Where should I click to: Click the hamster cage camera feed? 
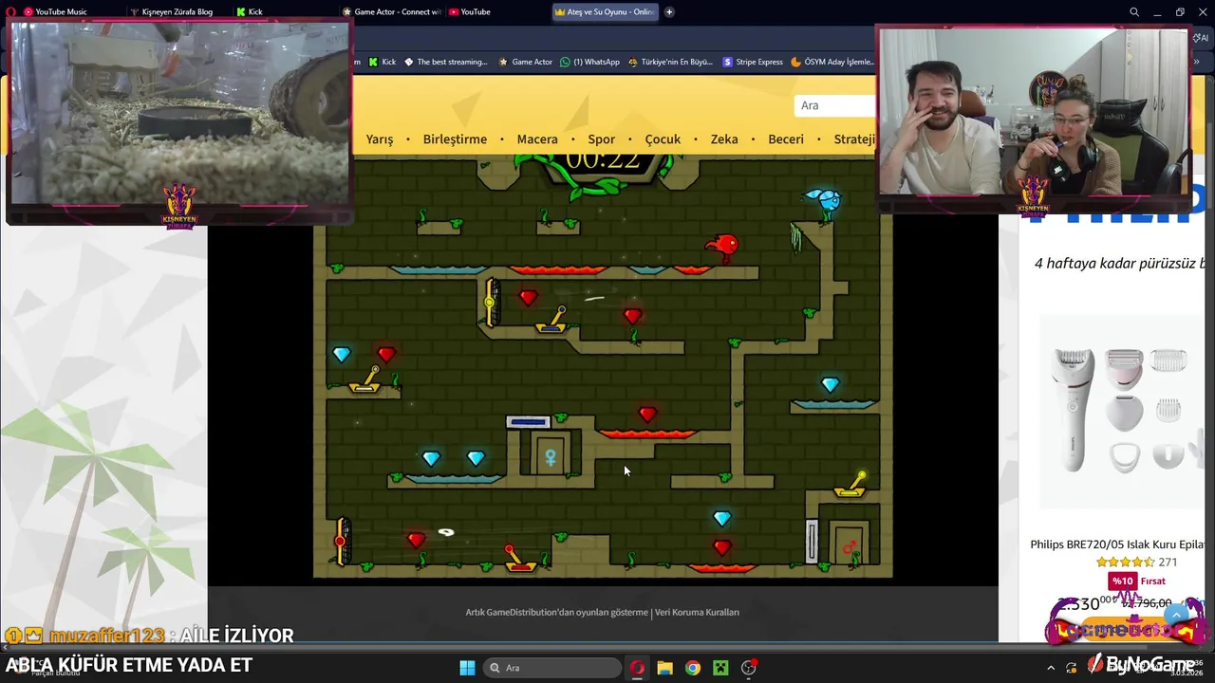click(178, 112)
